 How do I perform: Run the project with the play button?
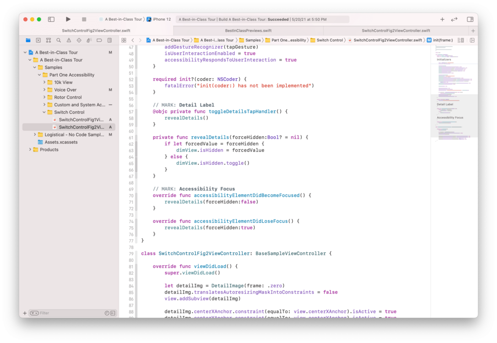pyautogui.click(x=68, y=19)
